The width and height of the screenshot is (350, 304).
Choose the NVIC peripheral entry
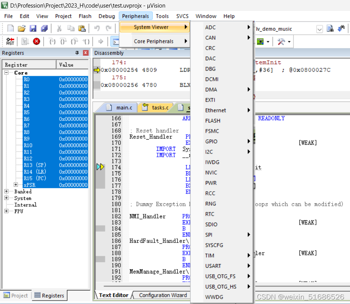[222, 172]
